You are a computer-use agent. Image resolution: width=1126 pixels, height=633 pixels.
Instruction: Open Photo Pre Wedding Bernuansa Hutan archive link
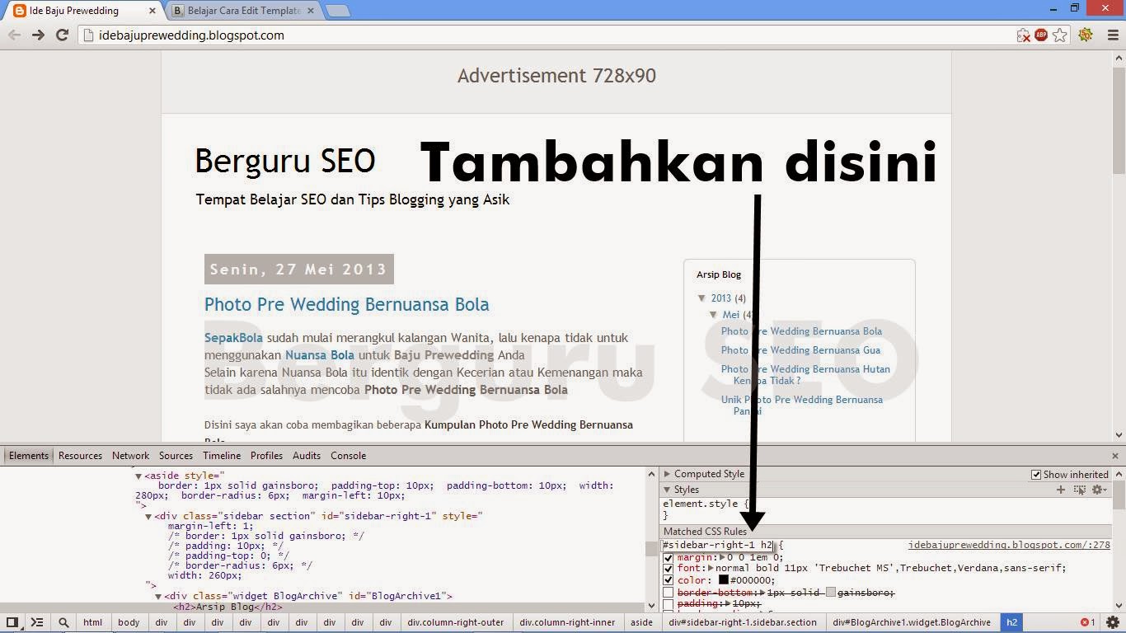805,375
